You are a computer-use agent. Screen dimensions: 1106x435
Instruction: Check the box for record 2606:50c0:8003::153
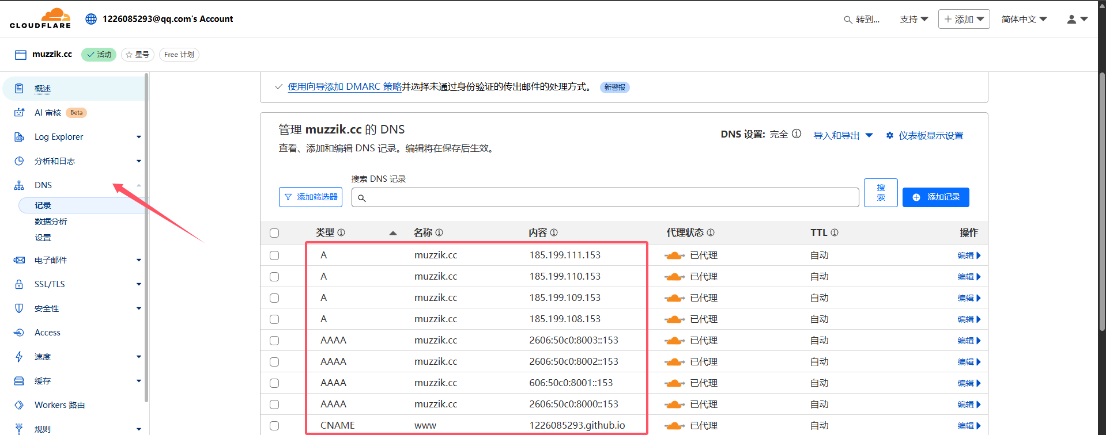click(274, 341)
